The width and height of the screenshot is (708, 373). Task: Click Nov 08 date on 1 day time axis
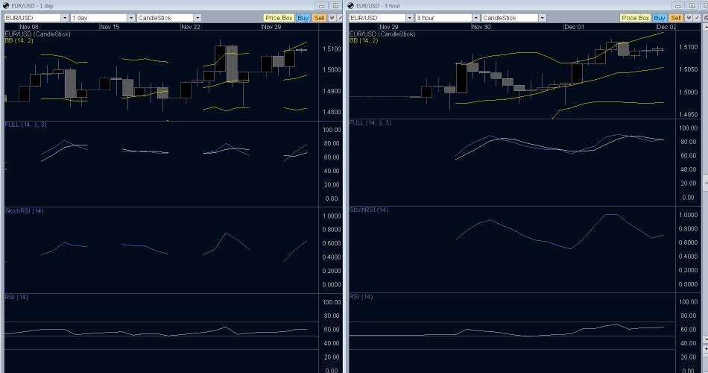(29, 27)
